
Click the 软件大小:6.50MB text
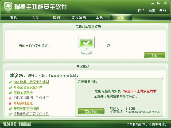point(122,109)
